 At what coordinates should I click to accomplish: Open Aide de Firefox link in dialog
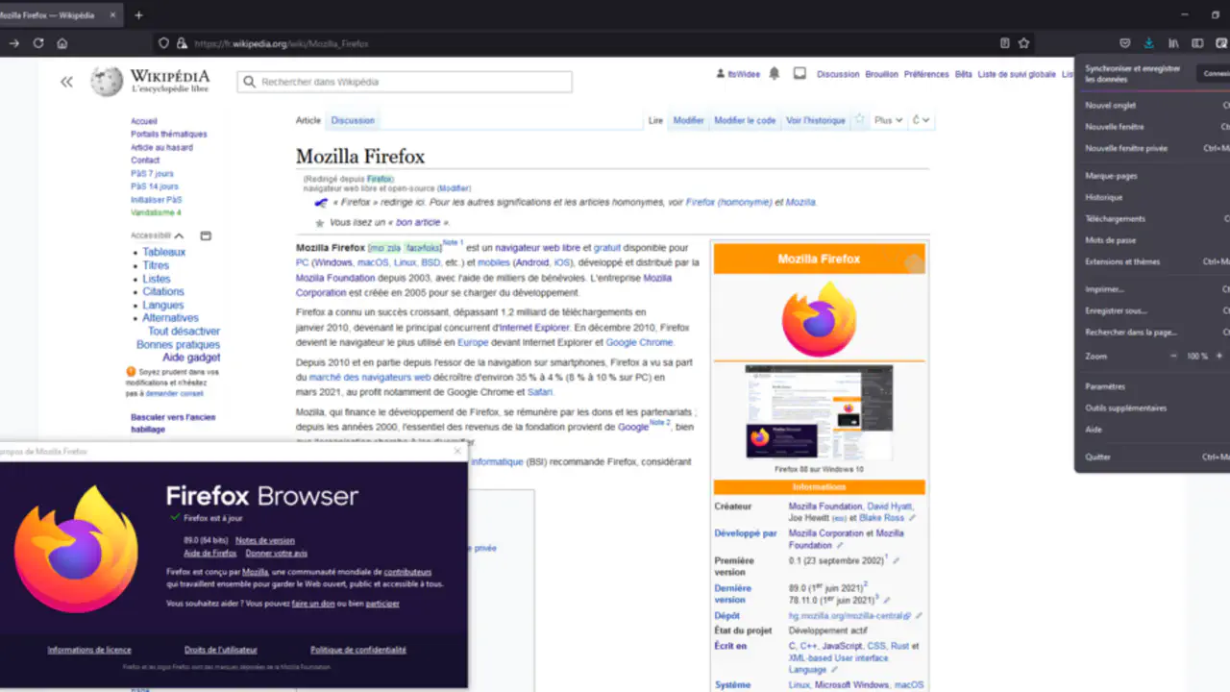click(x=210, y=553)
